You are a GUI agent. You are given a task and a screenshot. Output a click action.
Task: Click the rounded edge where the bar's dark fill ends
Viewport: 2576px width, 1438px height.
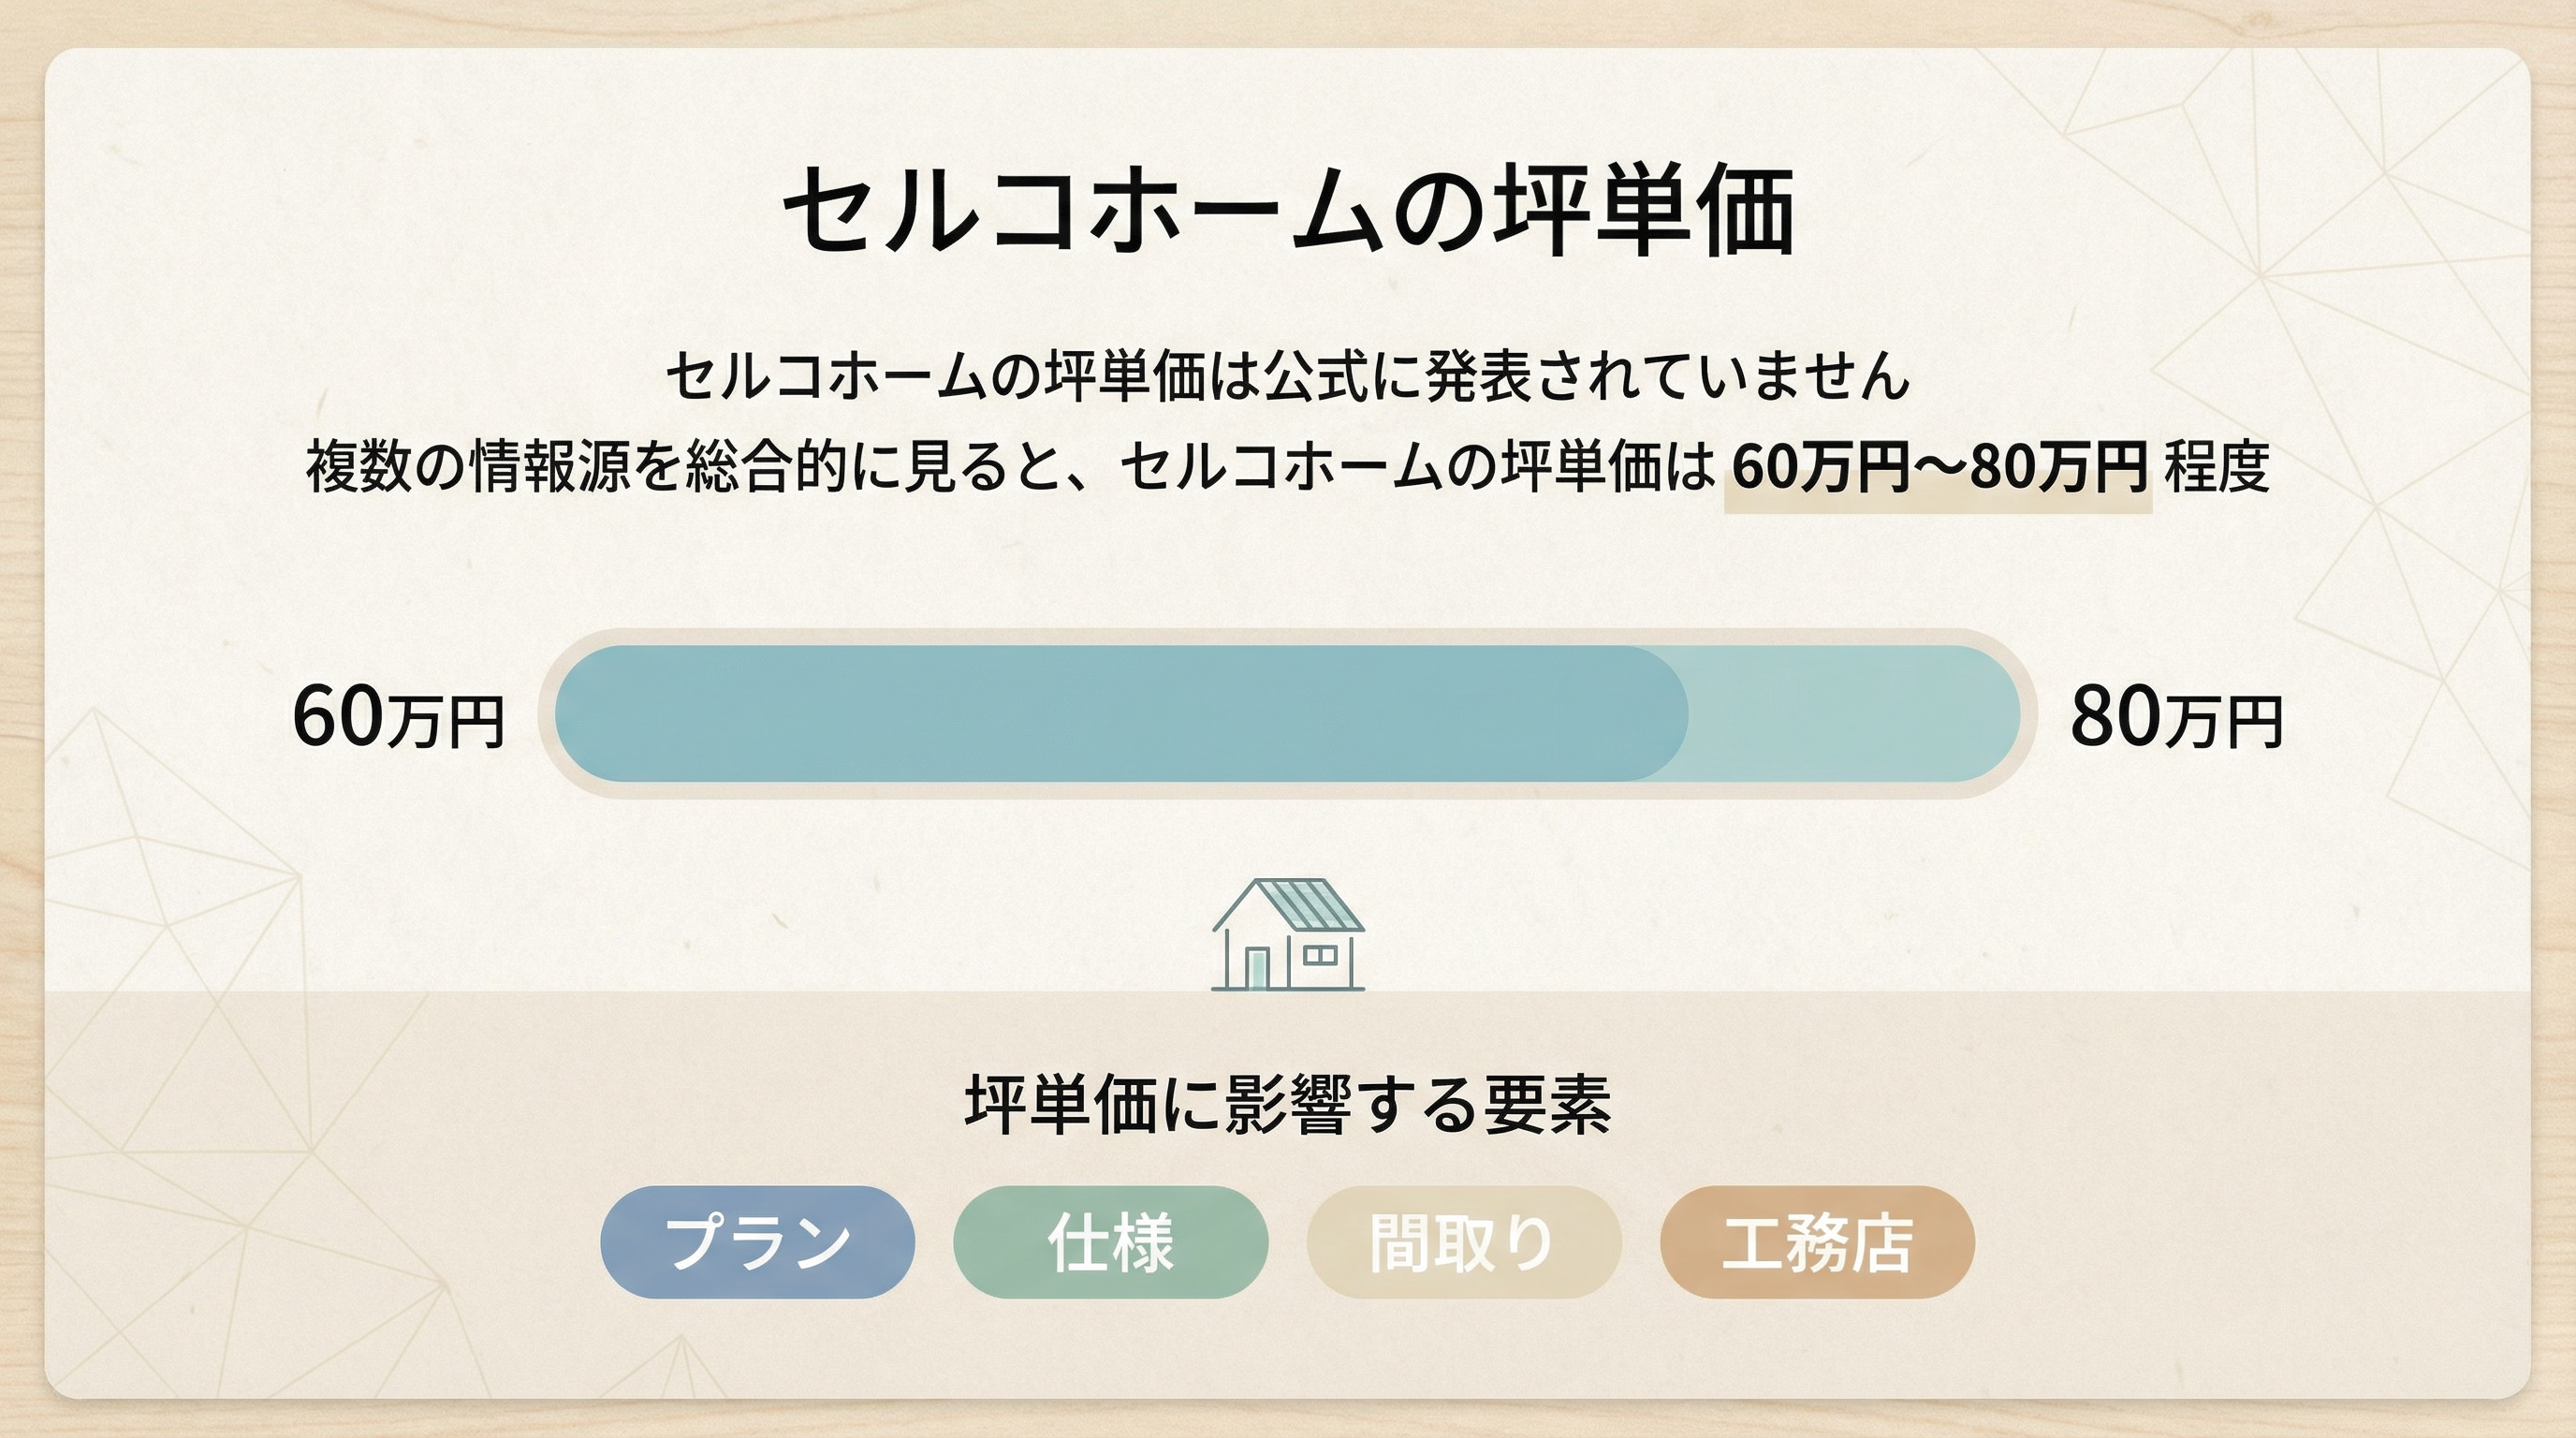pos(1680,713)
